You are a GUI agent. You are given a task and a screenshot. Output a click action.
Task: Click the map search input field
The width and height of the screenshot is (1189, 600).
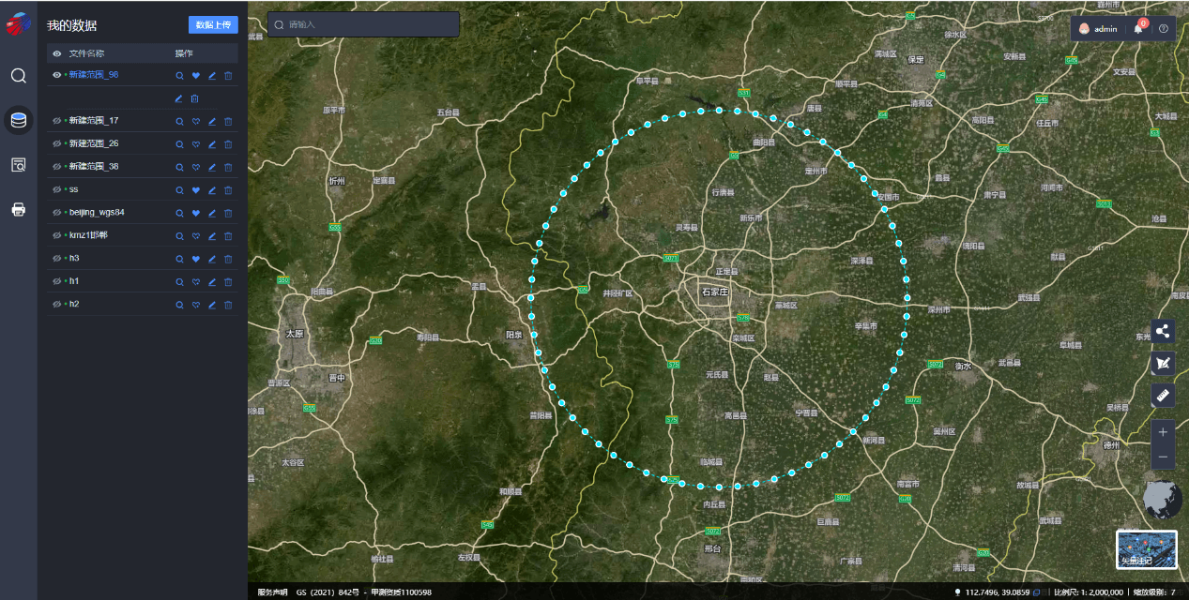pos(363,24)
